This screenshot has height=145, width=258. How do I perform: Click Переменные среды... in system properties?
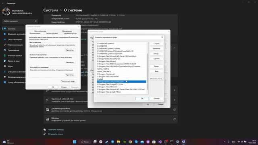coord(68,81)
